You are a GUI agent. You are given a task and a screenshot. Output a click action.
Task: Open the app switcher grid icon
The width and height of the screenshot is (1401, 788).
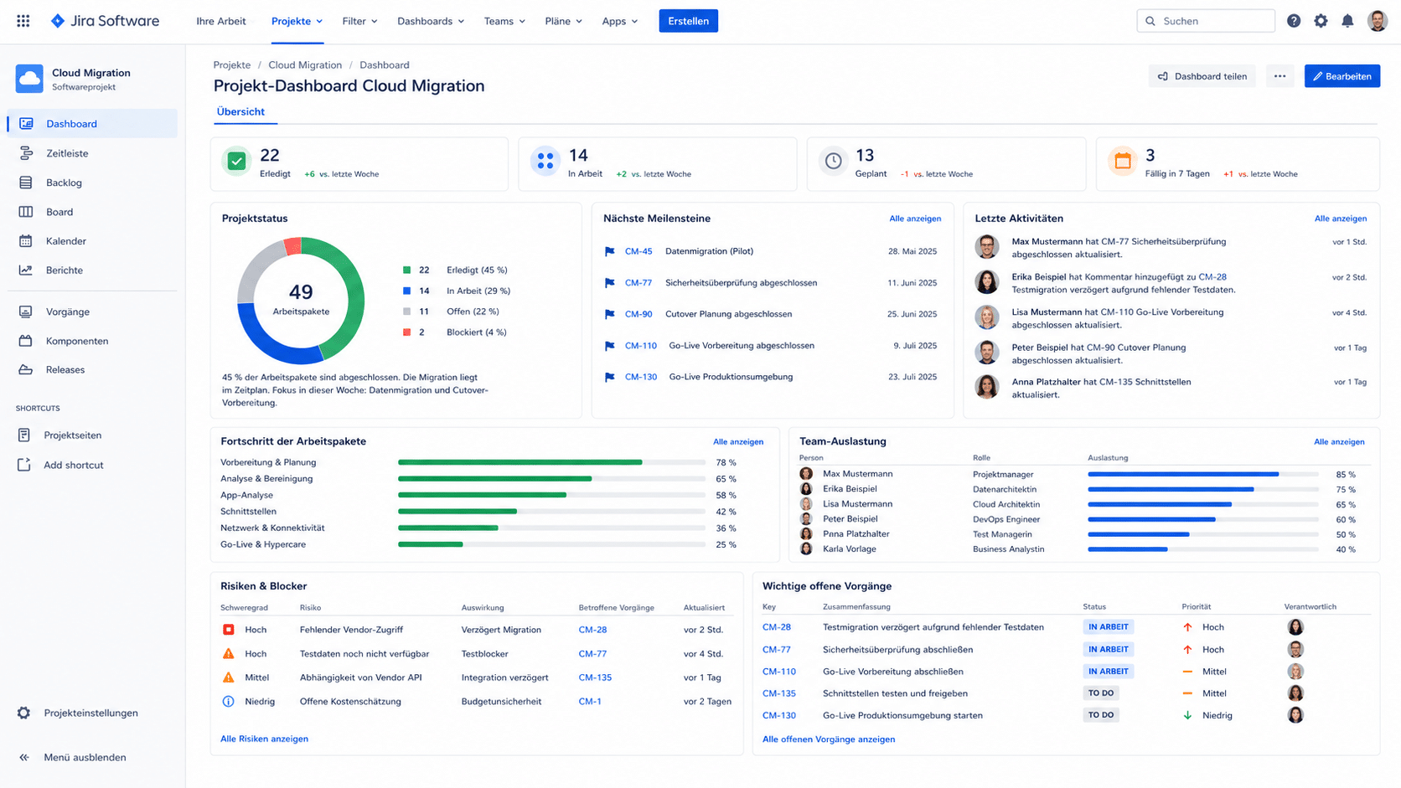[x=23, y=21]
